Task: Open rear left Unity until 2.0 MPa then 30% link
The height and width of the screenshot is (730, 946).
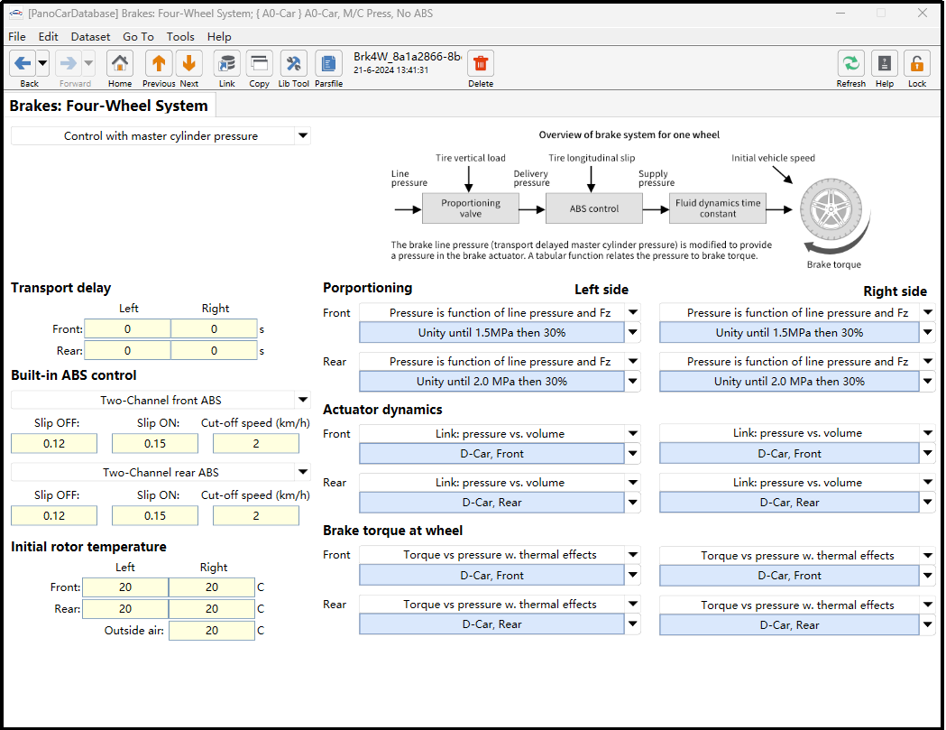Action: (x=491, y=382)
